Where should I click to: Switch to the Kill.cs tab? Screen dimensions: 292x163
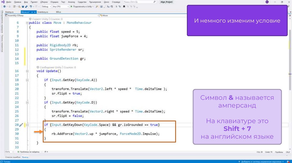58,12
